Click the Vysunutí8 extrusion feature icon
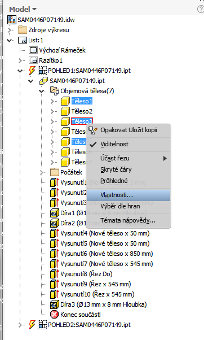Screen dimensions: 204x340 tap(54, 274)
